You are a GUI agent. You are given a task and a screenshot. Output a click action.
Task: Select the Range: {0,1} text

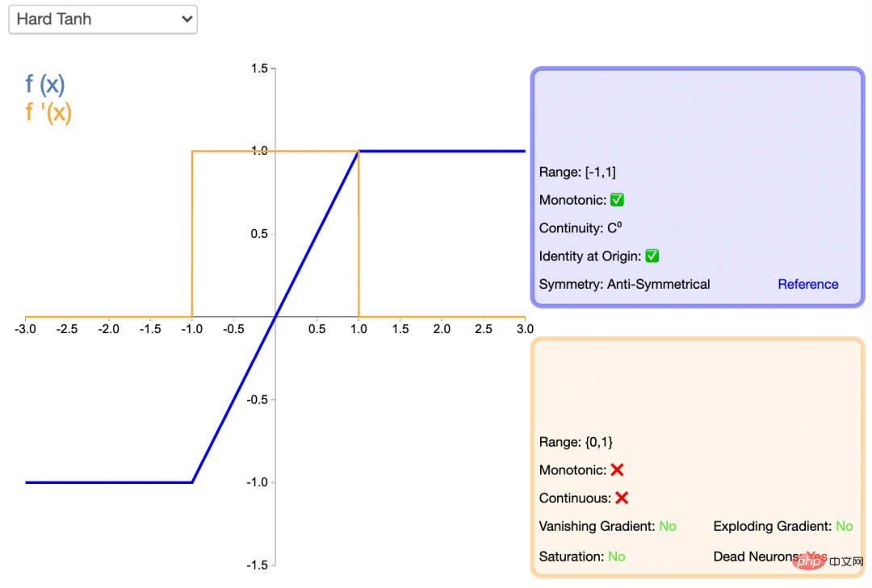pos(576,442)
